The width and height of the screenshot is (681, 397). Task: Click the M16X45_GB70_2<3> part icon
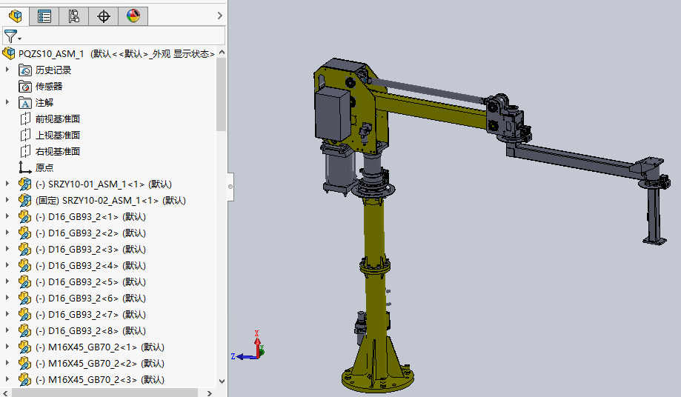[25, 380]
